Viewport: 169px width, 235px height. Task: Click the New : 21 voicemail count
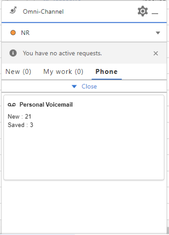coord(20,117)
